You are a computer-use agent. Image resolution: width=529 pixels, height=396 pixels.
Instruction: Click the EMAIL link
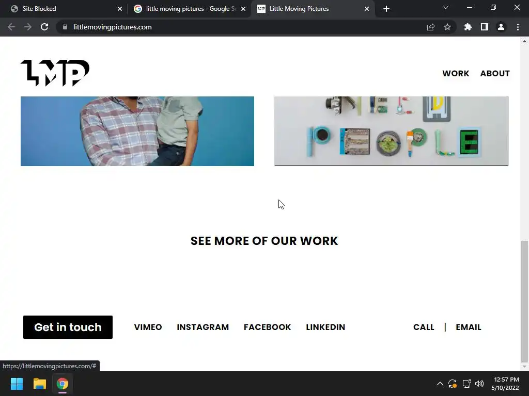coord(468,327)
